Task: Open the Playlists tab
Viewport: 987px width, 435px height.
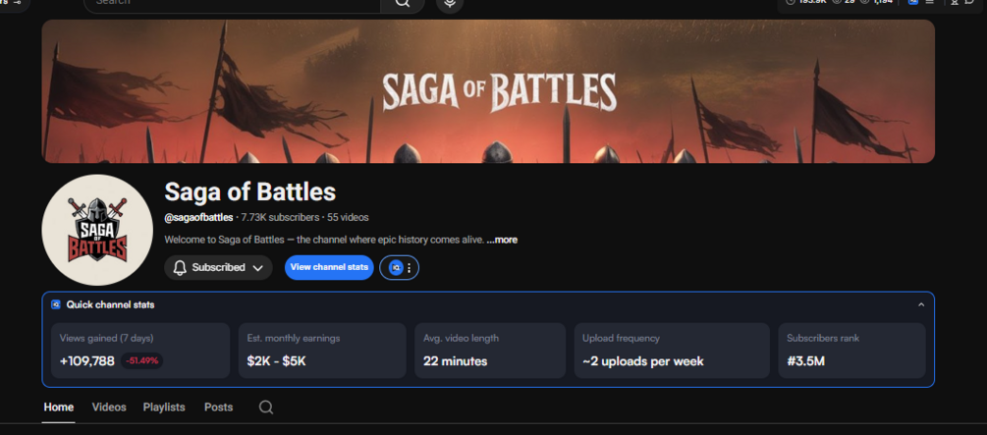Action: 164,408
